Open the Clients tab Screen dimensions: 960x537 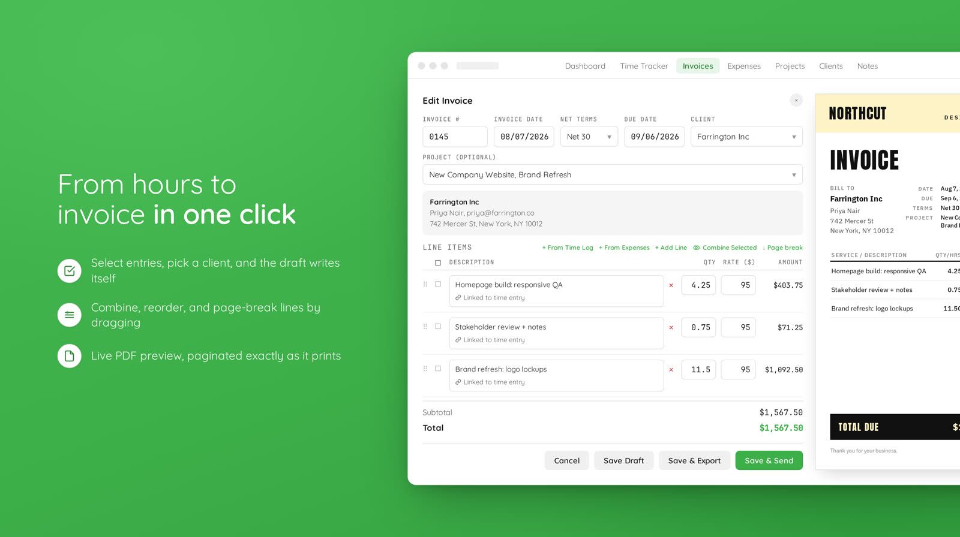tap(831, 66)
